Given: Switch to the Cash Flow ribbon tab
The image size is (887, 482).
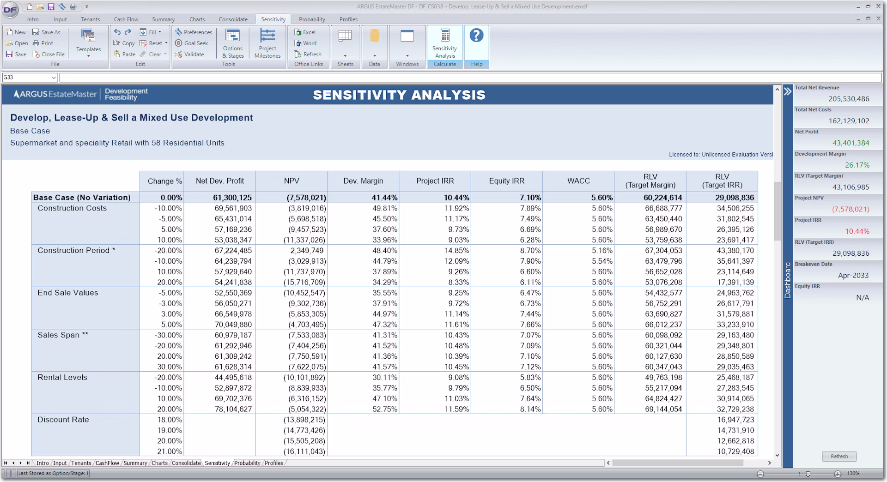Looking at the screenshot, I should coord(126,19).
